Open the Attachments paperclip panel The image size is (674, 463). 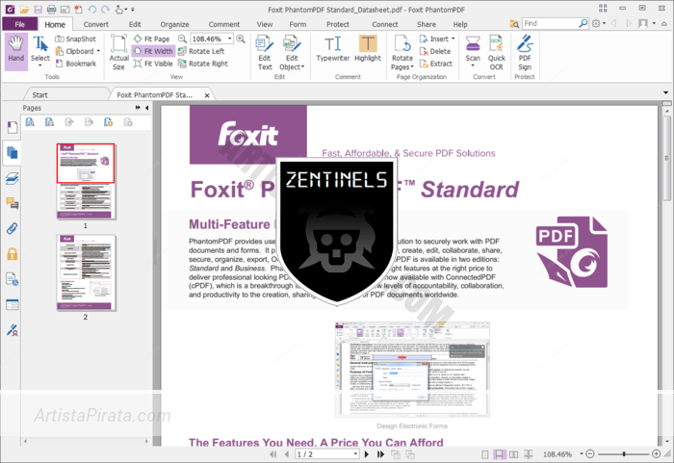[13, 228]
